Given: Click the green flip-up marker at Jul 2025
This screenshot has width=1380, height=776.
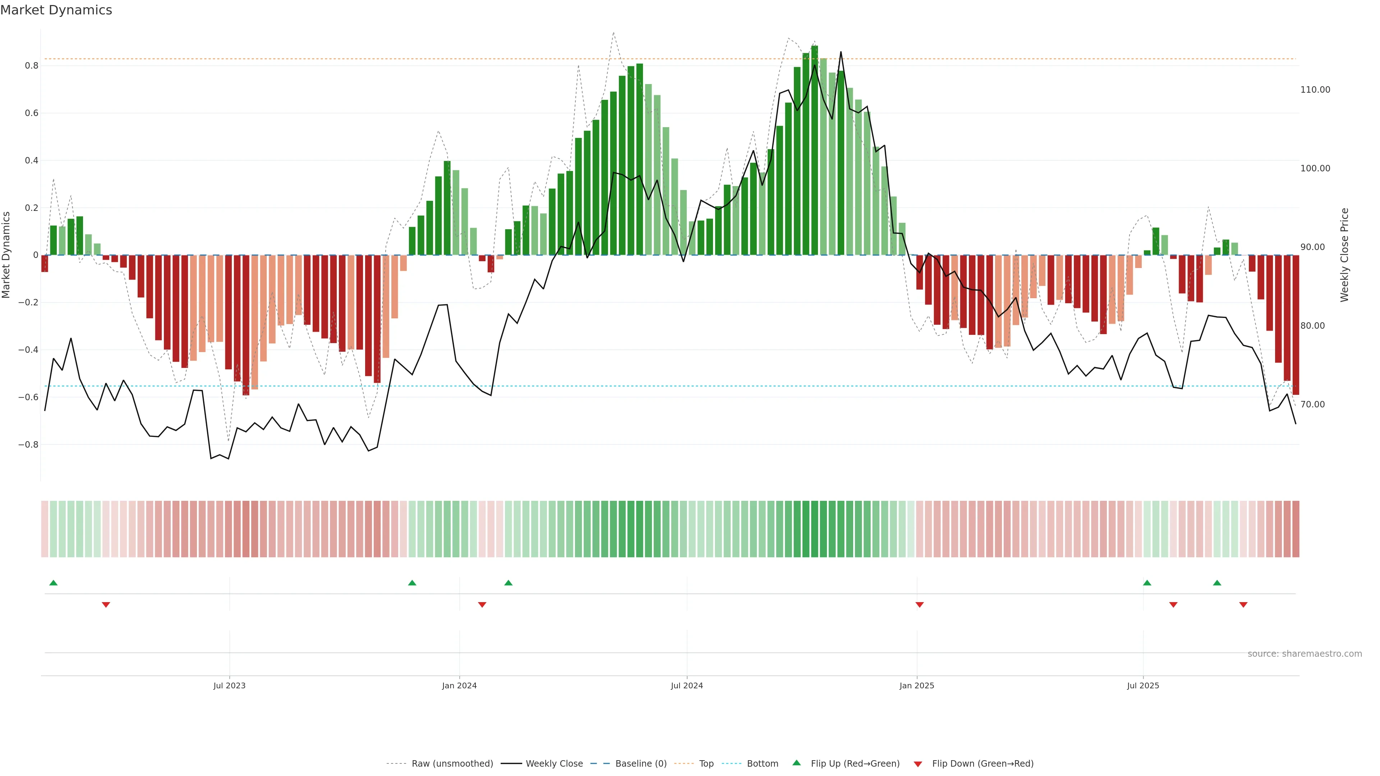Looking at the screenshot, I should pyautogui.click(x=1147, y=583).
